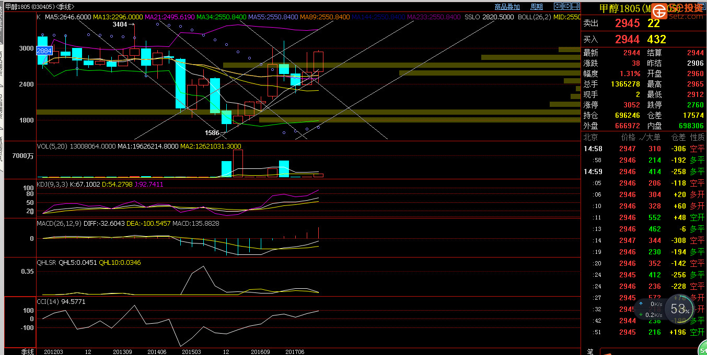Click the 201203 date label on time axis
The width and height of the screenshot is (707, 355).
[53, 352]
